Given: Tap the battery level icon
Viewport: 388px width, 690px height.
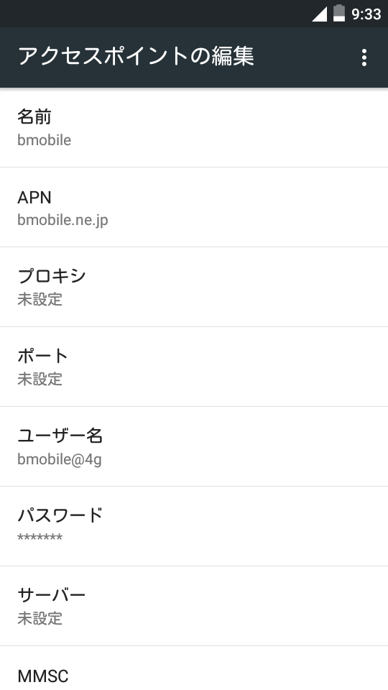Looking at the screenshot, I should pyautogui.click(x=338, y=13).
